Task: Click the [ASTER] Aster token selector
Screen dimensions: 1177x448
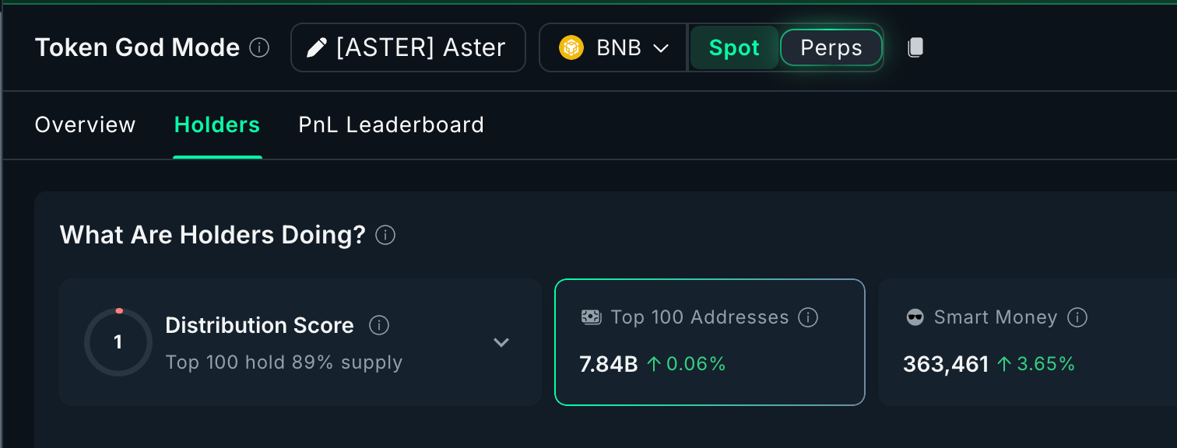Action: coord(408,47)
